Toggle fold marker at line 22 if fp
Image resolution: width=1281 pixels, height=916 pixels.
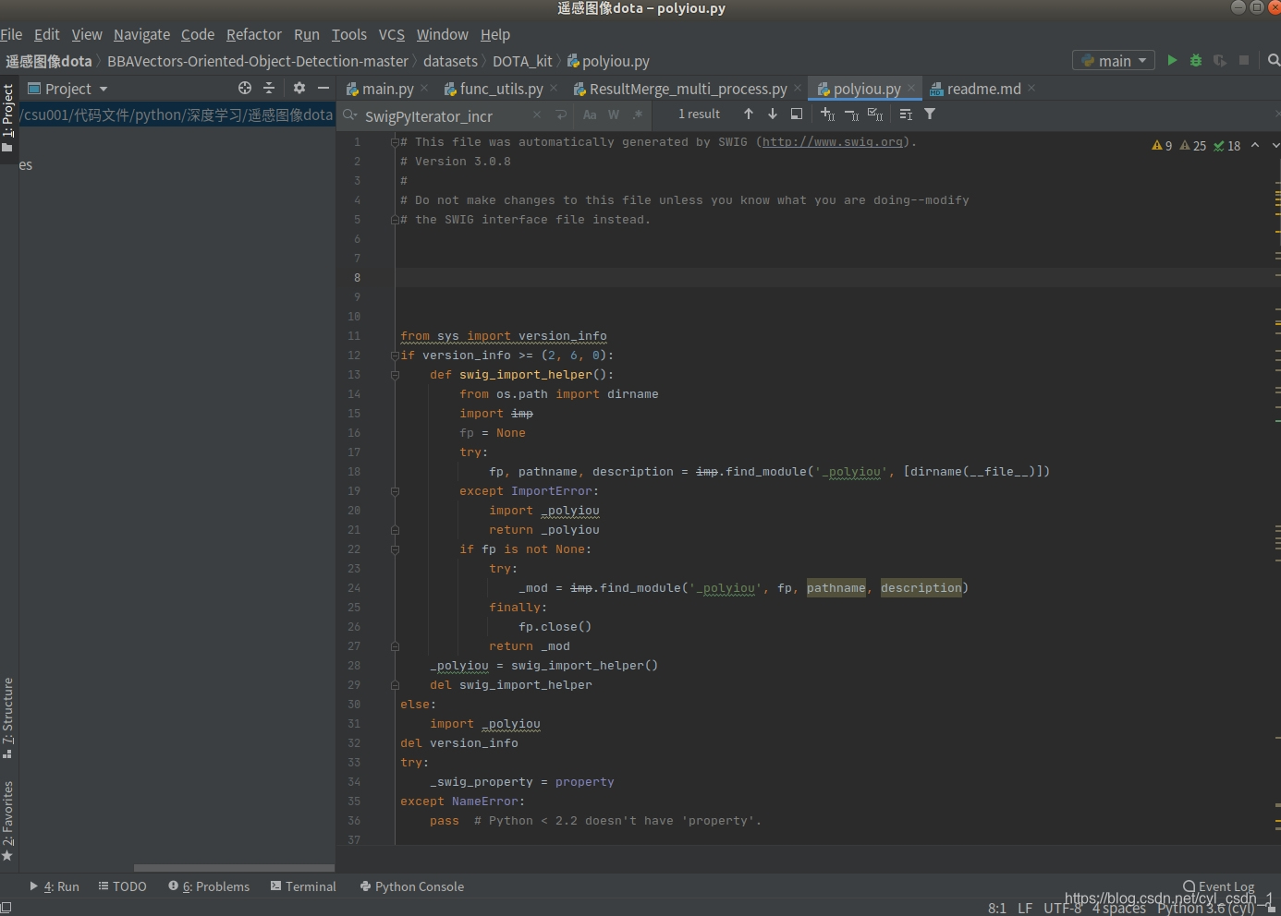(x=395, y=548)
